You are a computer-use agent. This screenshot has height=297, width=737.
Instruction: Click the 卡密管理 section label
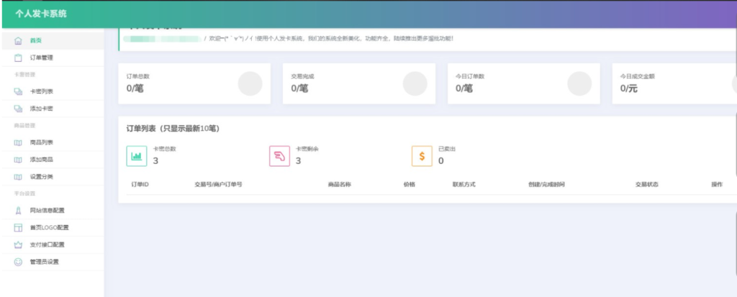[x=24, y=75]
